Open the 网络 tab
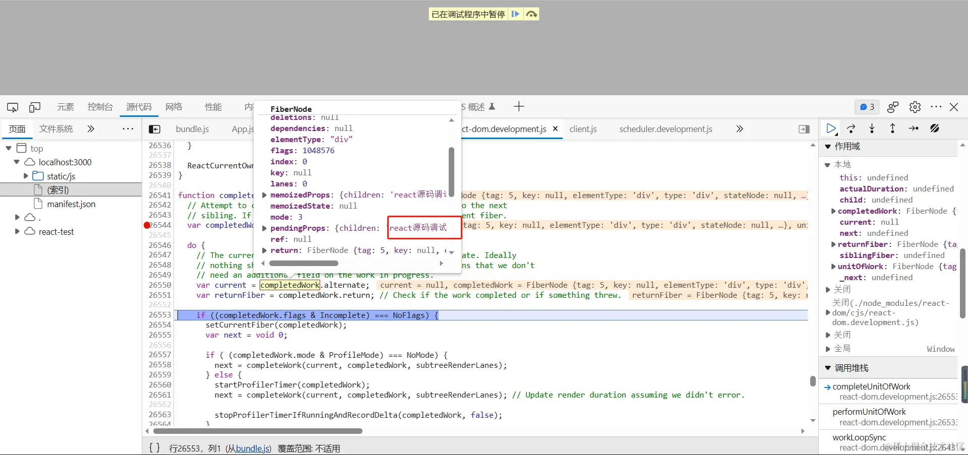 pos(174,107)
